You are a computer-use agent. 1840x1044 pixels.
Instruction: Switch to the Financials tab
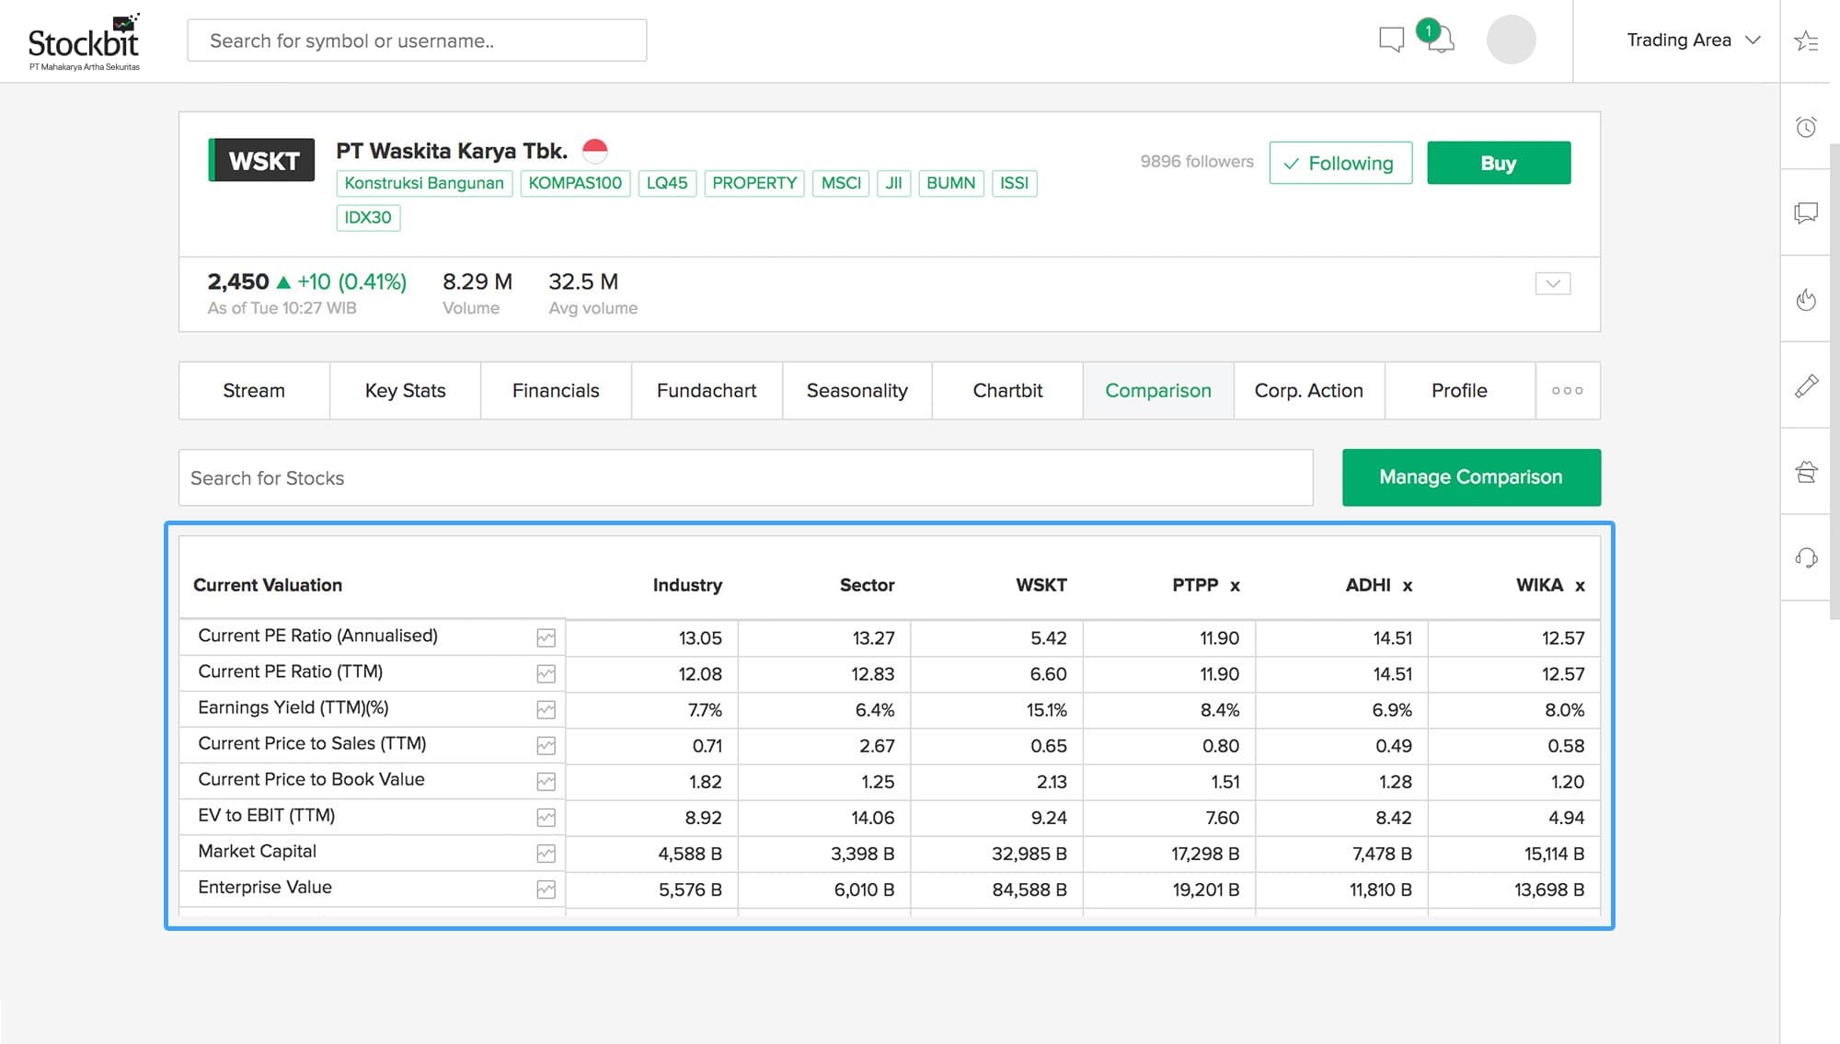point(556,391)
